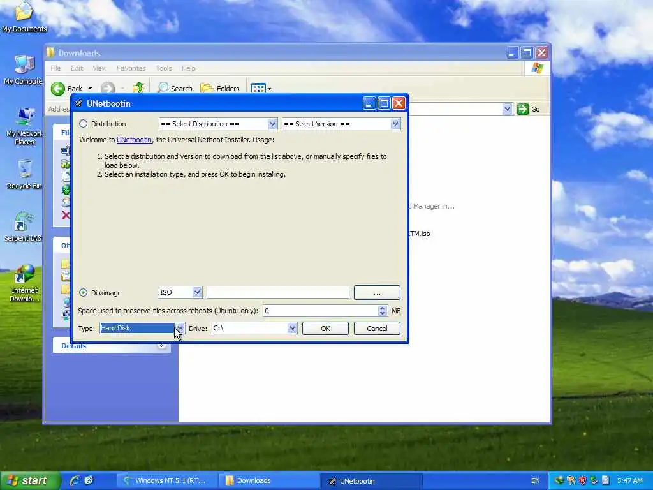This screenshot has width=653, height=490.
Task: Expand the Details panel chevron
Action: (x=161, y=346)
